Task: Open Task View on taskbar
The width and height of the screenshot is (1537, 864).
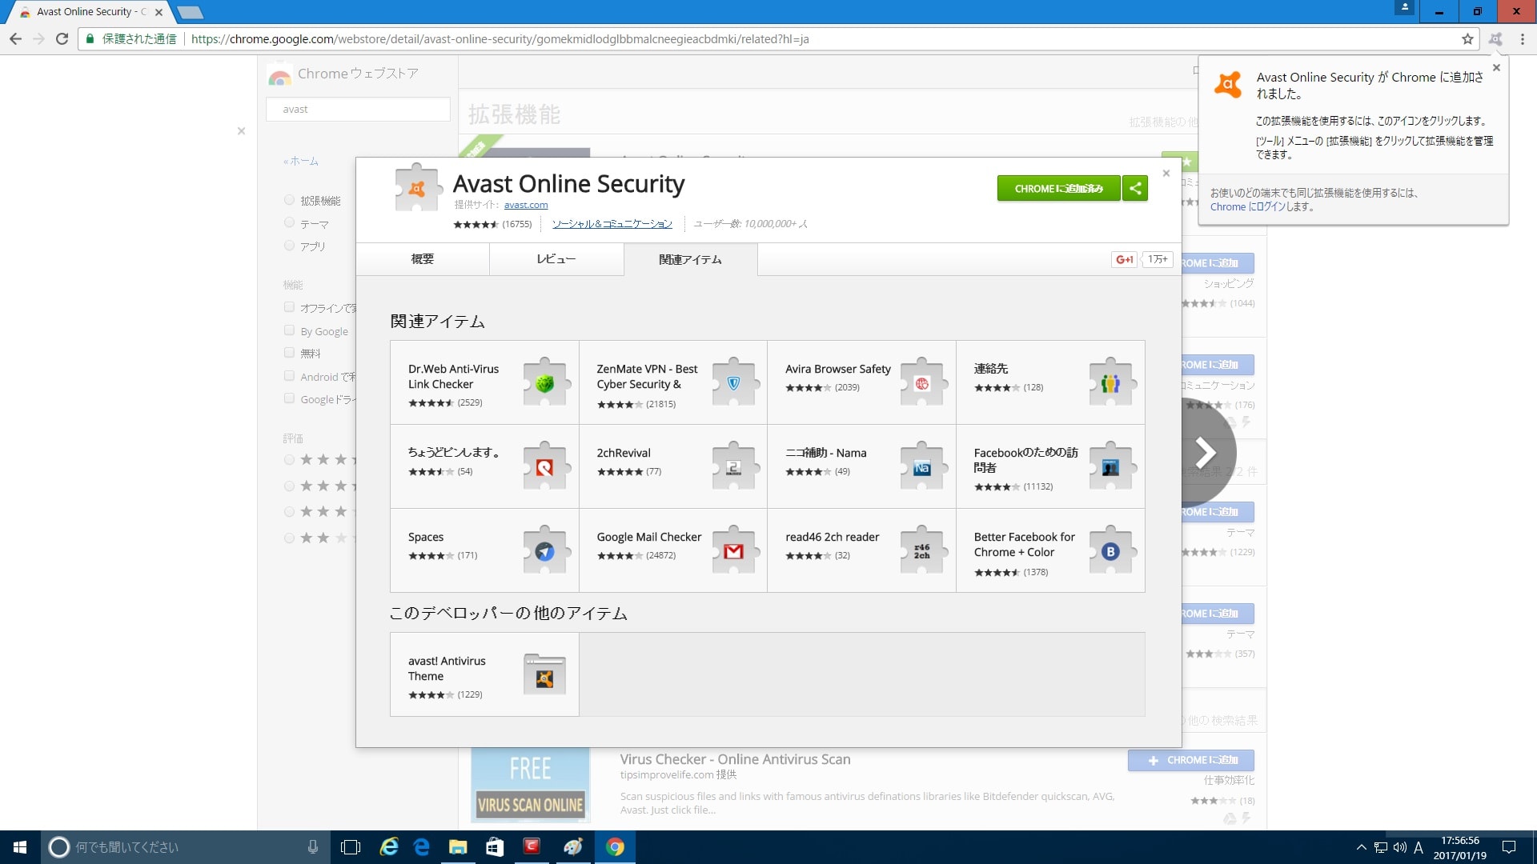Action: click(351, 847)
